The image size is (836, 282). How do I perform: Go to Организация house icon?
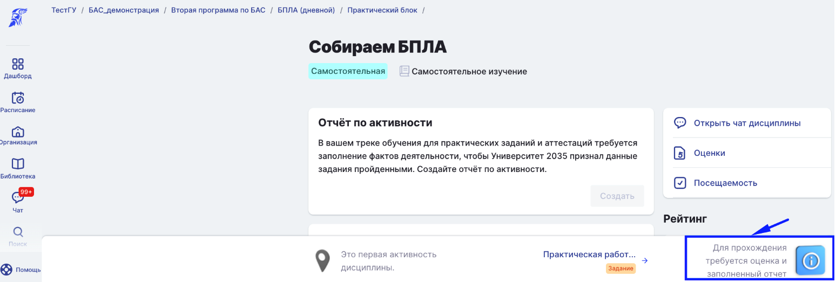(x=18, y=132)
